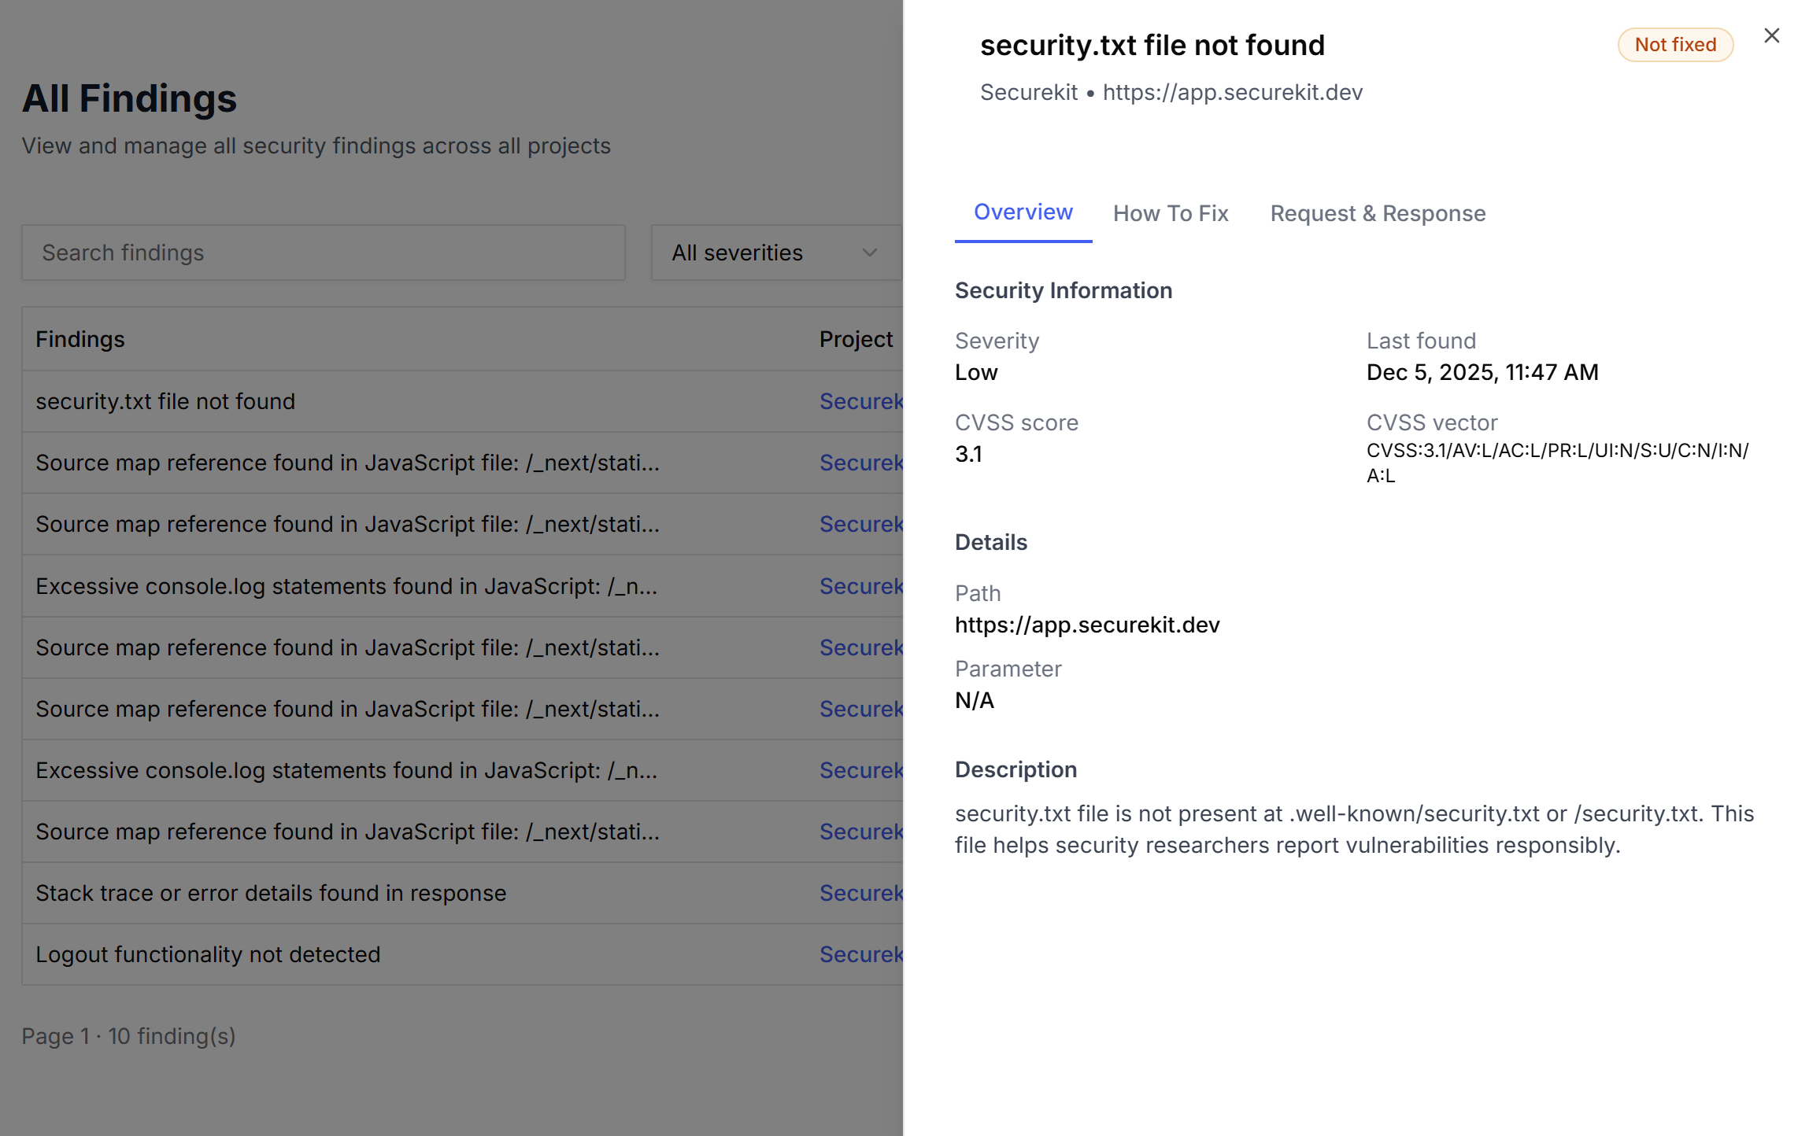Select the Overview tab
Viewport: 1809px width, 1136px height.
pyautogui.click(x=1023, y=212)
